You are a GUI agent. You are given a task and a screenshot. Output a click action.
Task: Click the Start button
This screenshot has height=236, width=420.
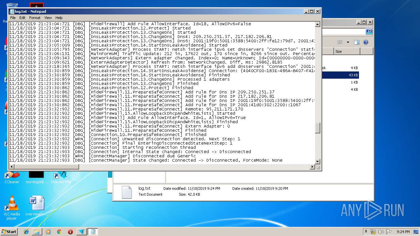coord(9,231)
